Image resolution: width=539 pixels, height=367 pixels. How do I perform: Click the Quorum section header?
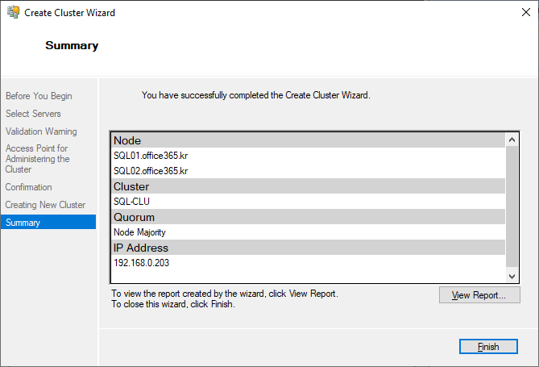pyautogui.click(x=309, y=217)
